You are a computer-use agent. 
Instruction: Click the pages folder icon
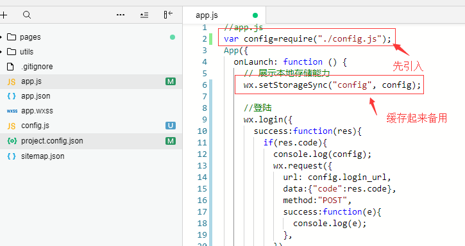click(x=12, y=37)
